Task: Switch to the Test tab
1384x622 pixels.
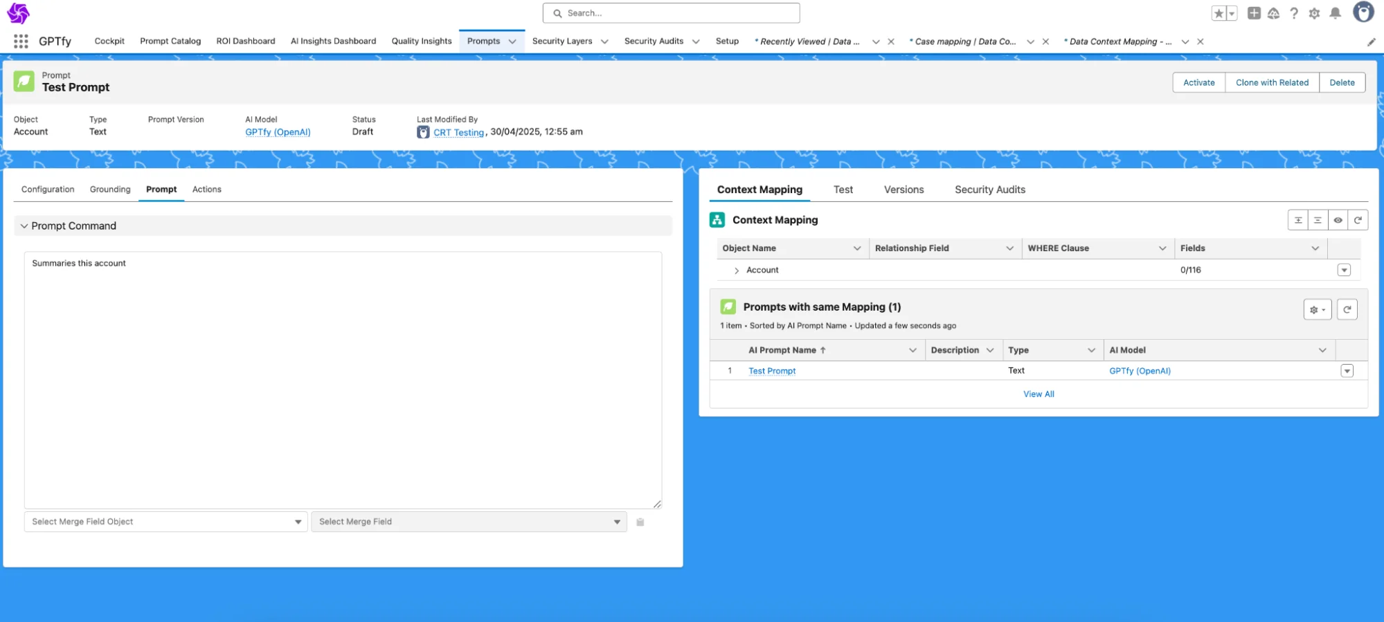Action: (x=843, y=190)
